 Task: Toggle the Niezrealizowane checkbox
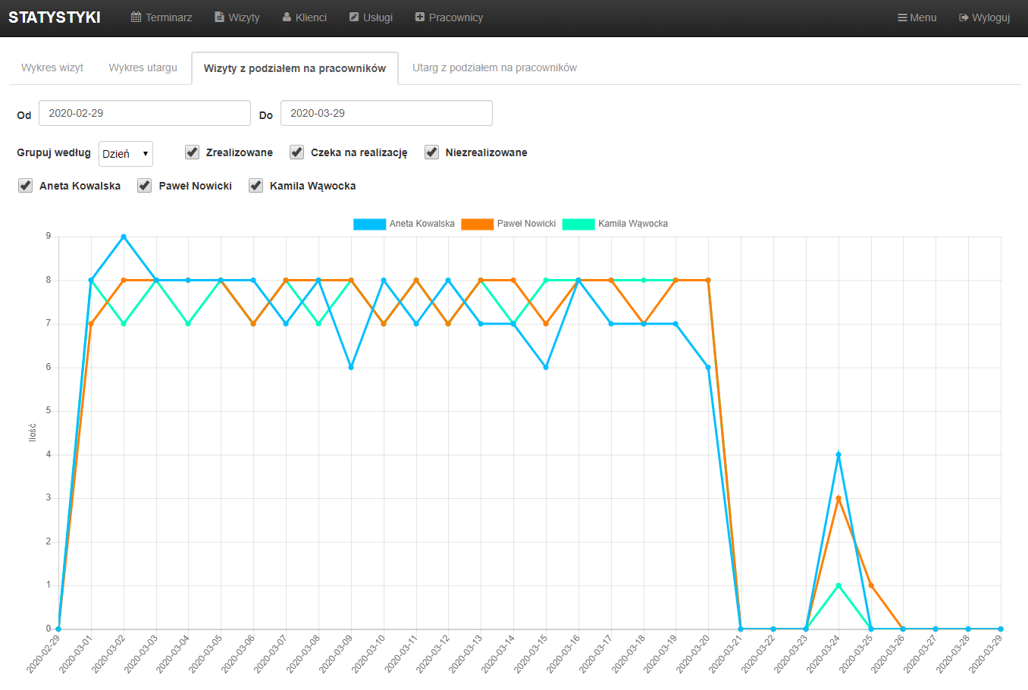click(432, 152)
